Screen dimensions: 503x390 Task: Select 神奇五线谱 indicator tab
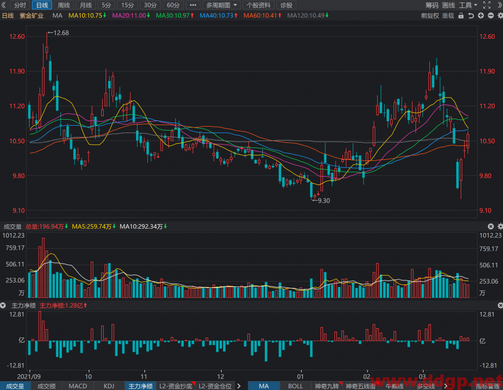[361, 386]
